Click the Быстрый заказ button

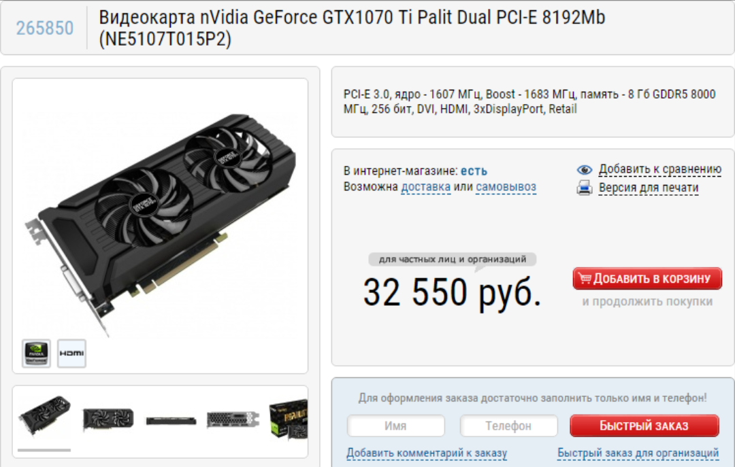pos(644,426)
